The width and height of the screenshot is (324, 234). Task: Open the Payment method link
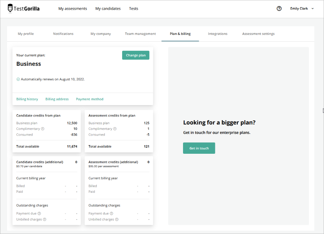point(90,99)
